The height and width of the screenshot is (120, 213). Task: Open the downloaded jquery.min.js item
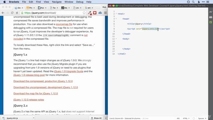coord(12,118)
